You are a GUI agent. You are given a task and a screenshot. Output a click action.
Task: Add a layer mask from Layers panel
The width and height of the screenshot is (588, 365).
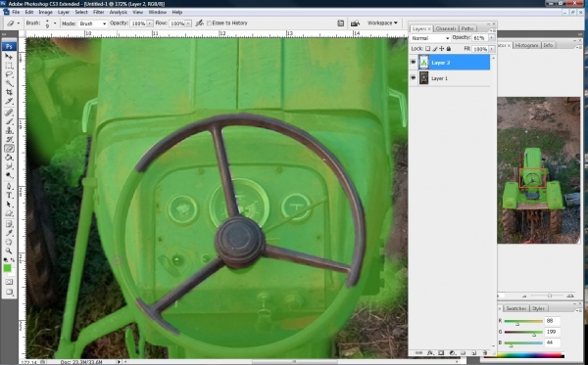(441, 352)
